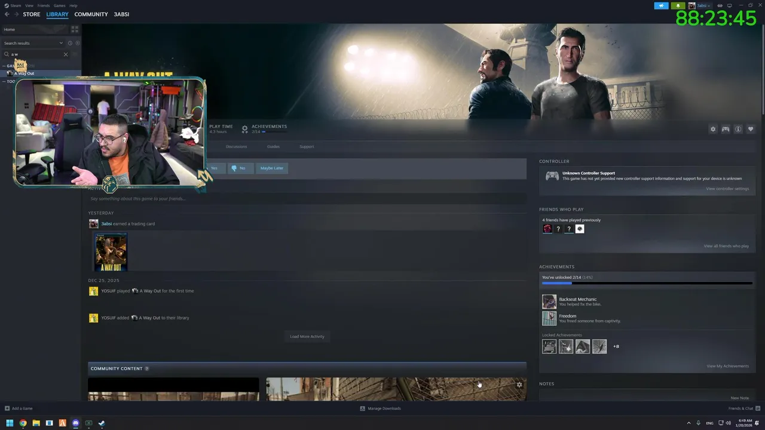The height and width of the screenshot is (430, 765).
Task: Switch to the COMMUNITY tab
Action: 91,14
